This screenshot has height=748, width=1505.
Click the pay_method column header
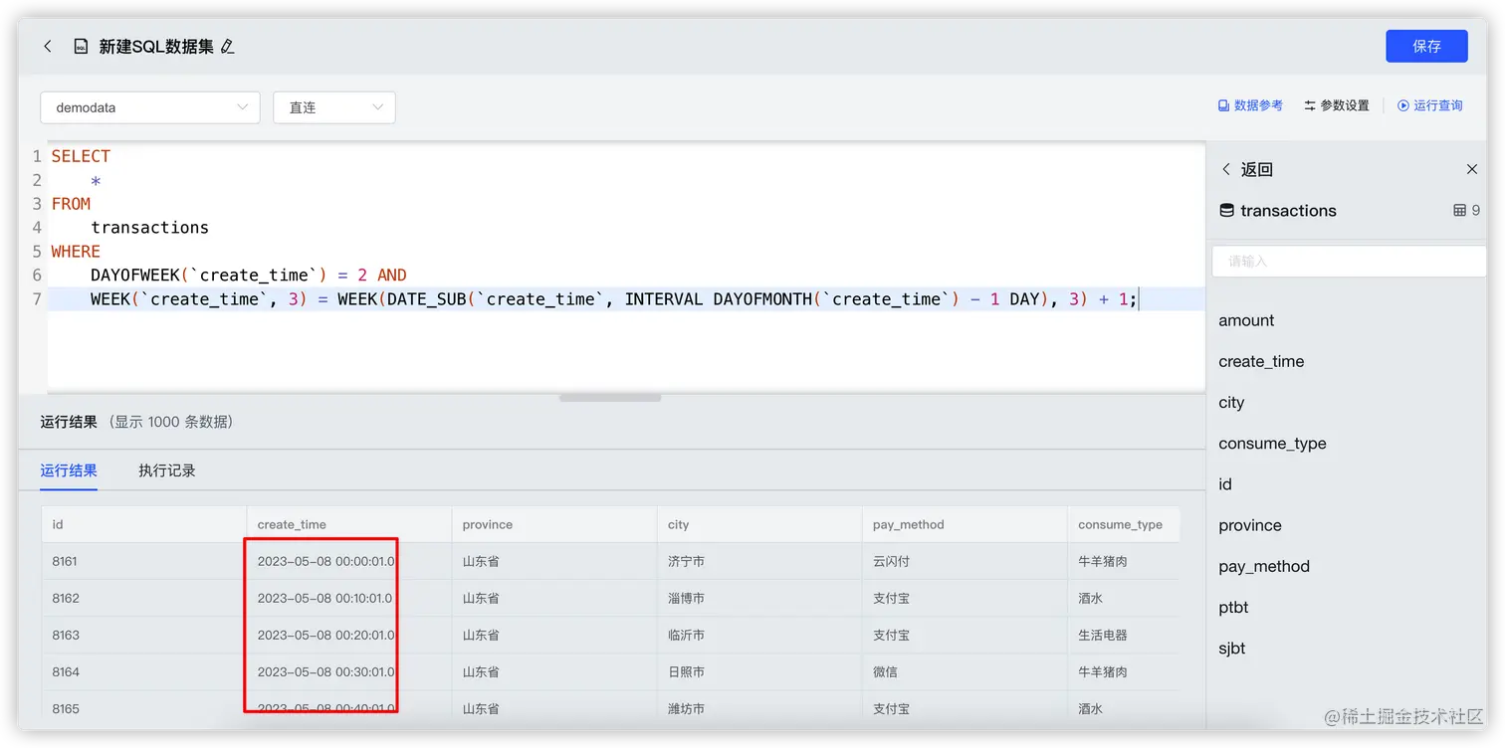click(965, 524)
